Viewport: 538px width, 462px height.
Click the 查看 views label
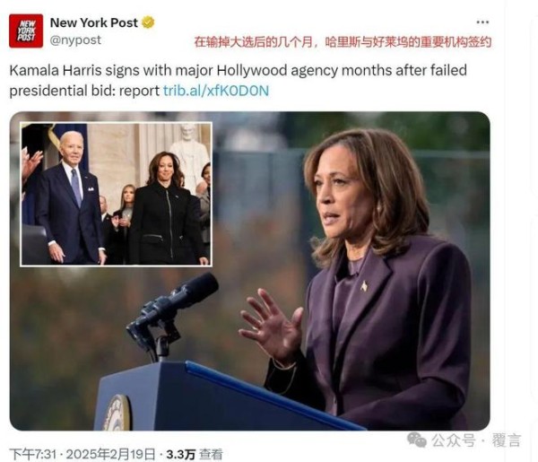tap(211, 455)
